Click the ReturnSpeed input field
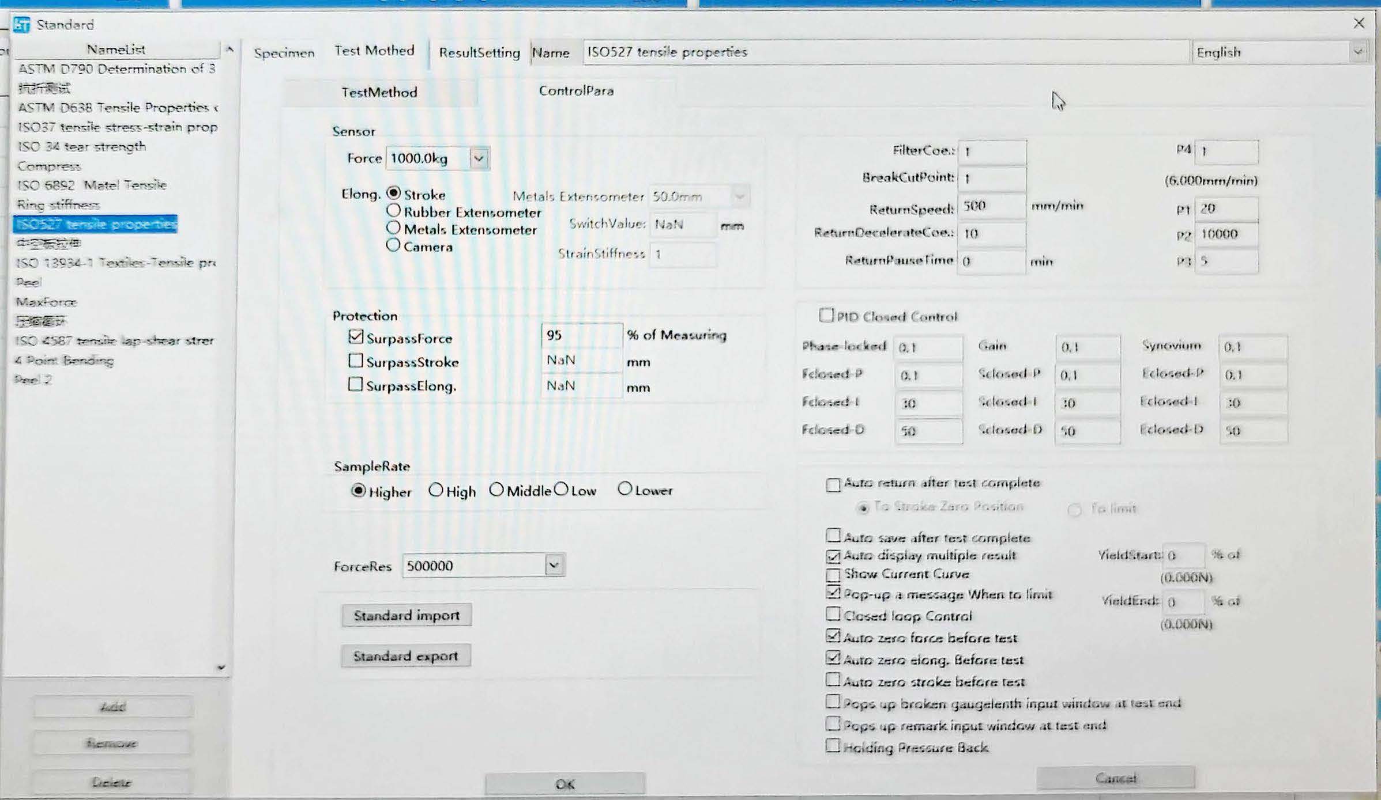 [991, 206]
